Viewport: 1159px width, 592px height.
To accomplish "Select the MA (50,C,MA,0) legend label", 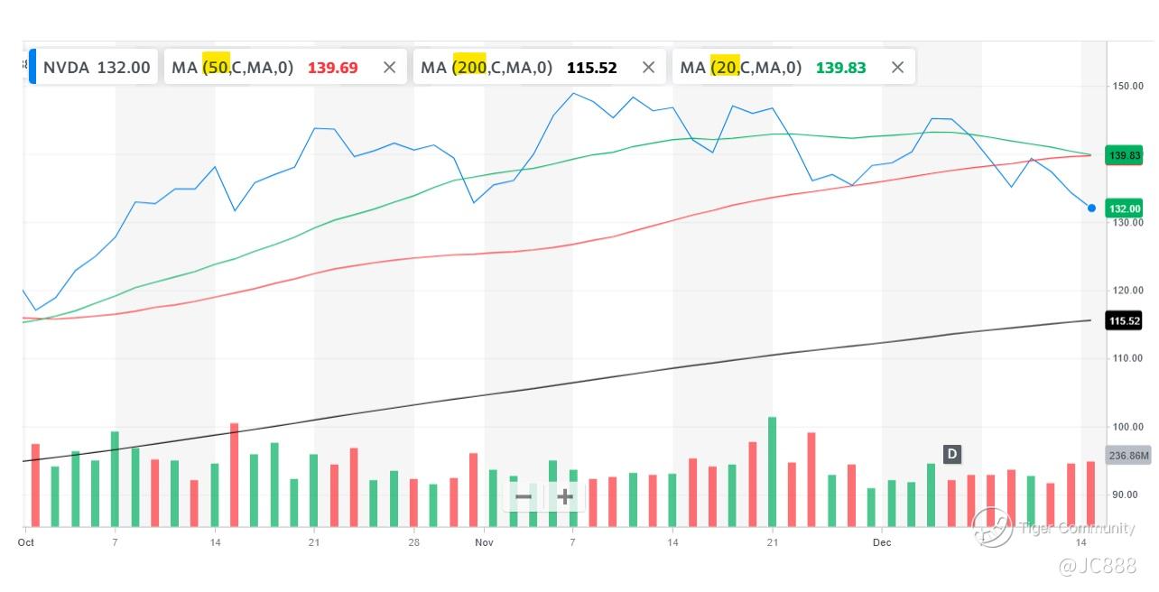I will [233, 68].
